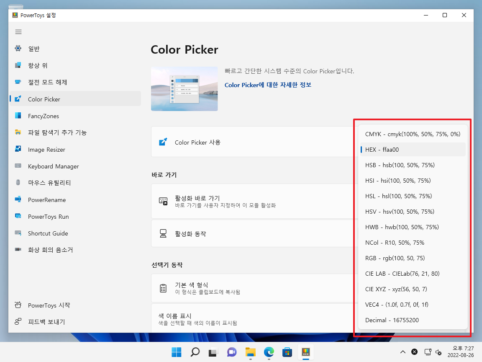Choose CIE LAB format option
Screen dimensions: 482x362
pos(413,274)
